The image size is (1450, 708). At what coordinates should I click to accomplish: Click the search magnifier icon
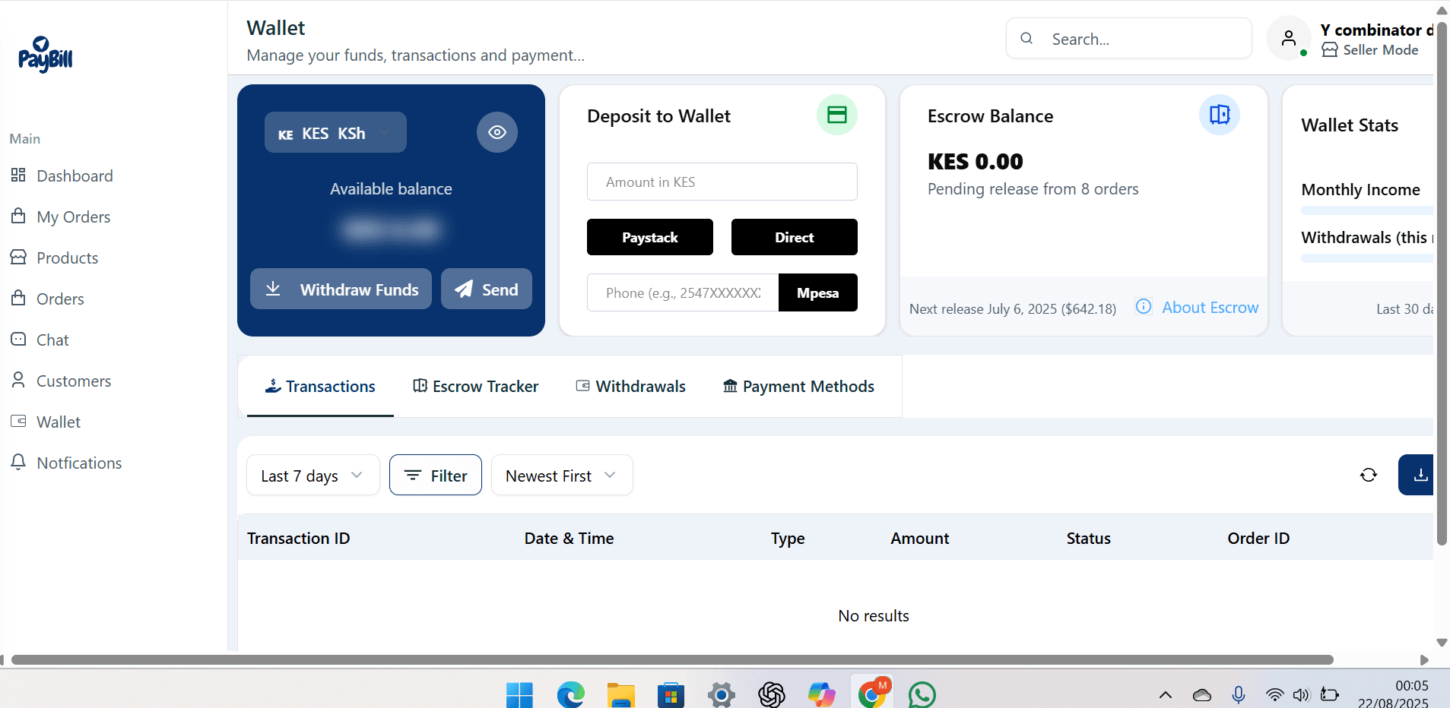1026,38
